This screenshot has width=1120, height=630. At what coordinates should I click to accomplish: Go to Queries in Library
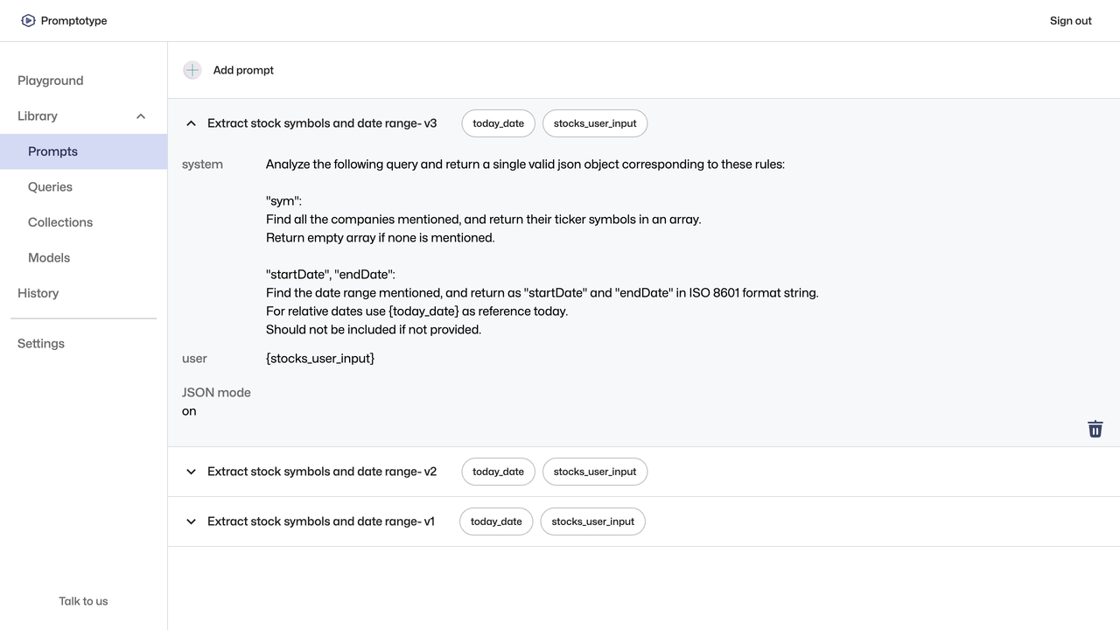pos(50,187)
